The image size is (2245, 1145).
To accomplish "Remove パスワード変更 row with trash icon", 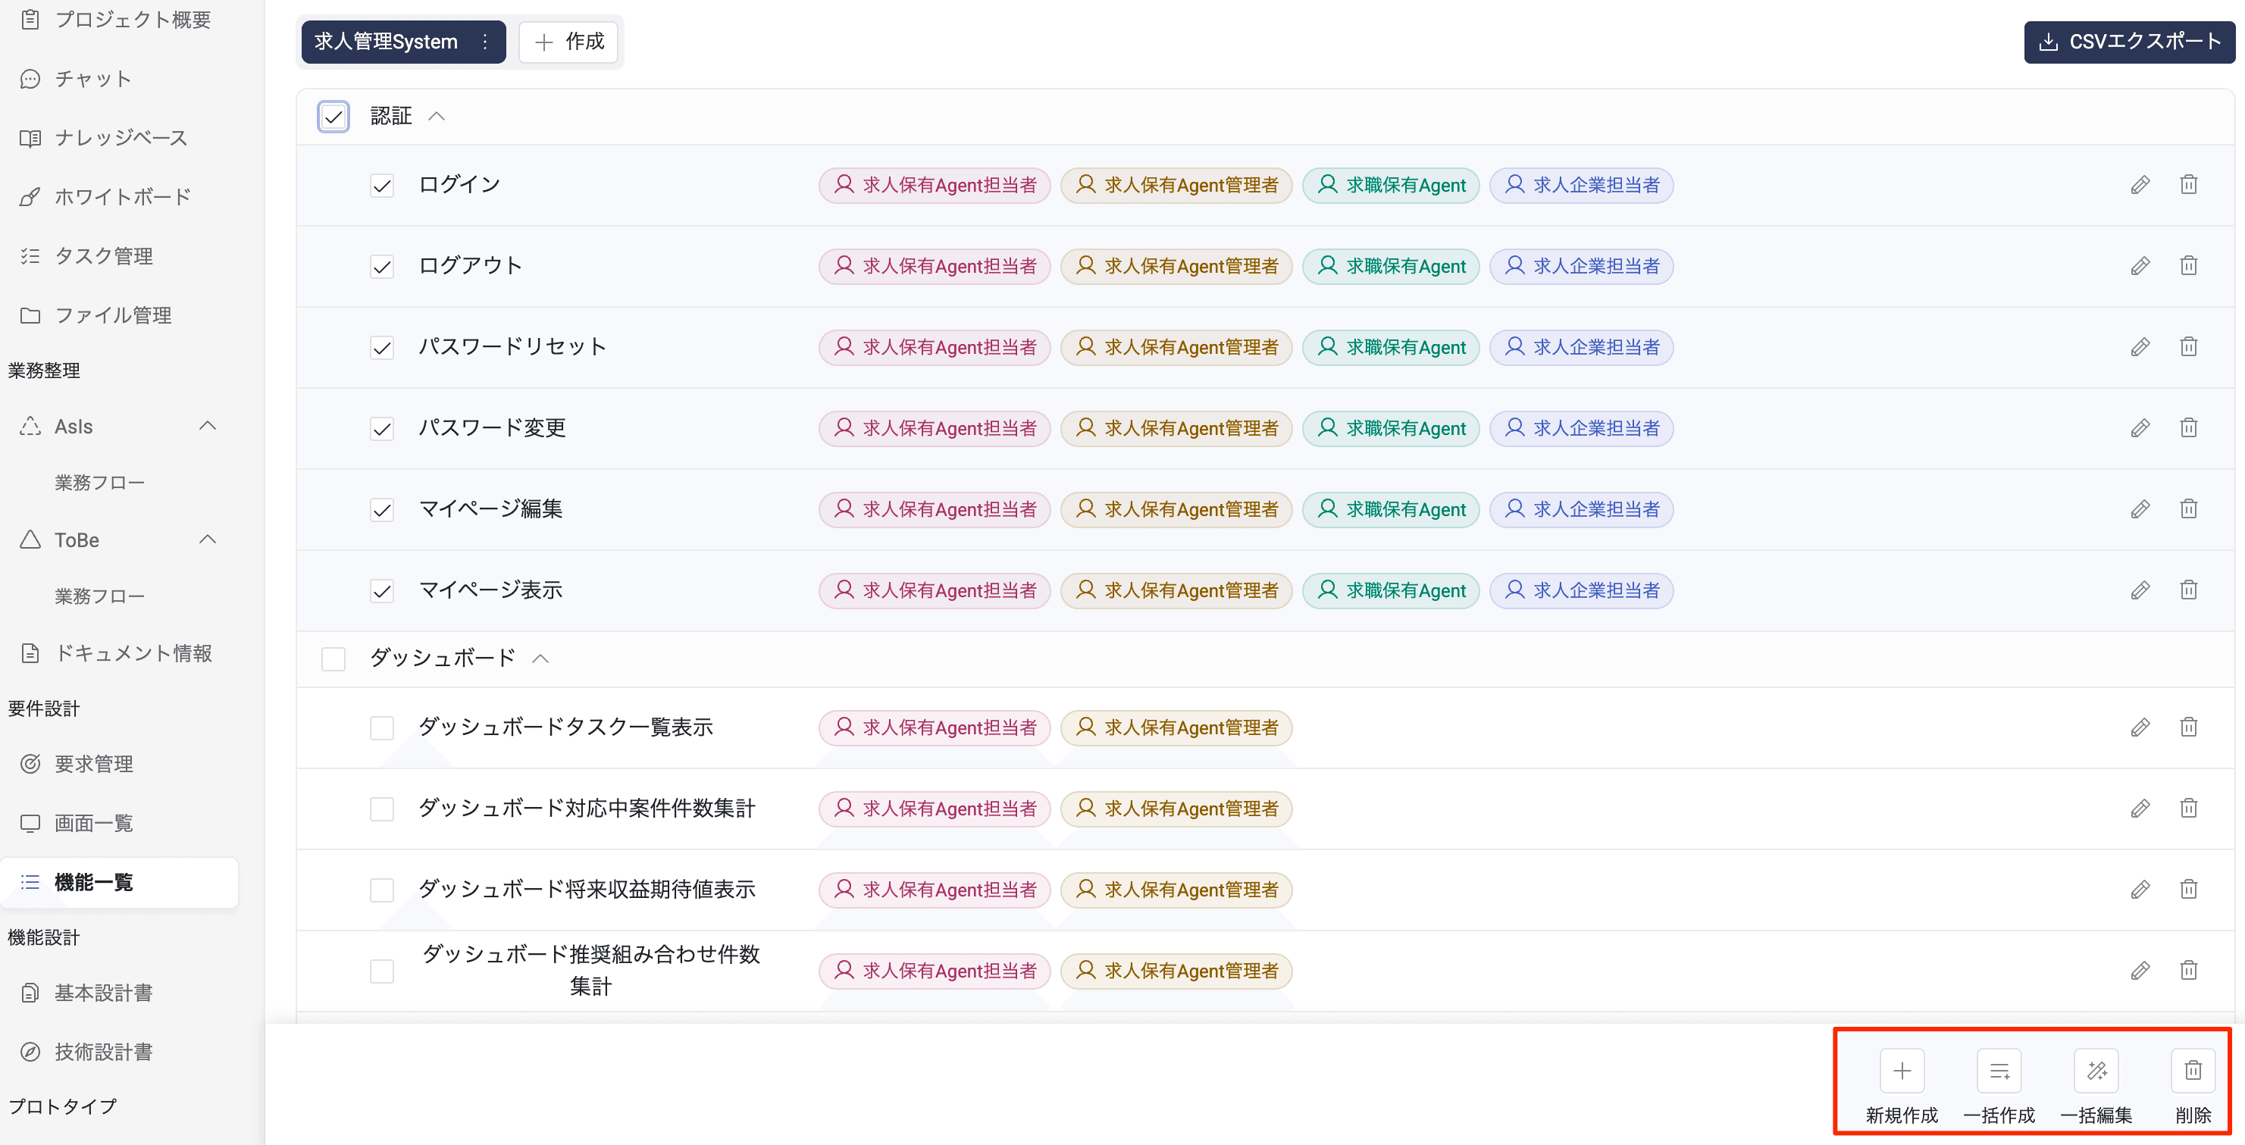I will point(2188,428).
